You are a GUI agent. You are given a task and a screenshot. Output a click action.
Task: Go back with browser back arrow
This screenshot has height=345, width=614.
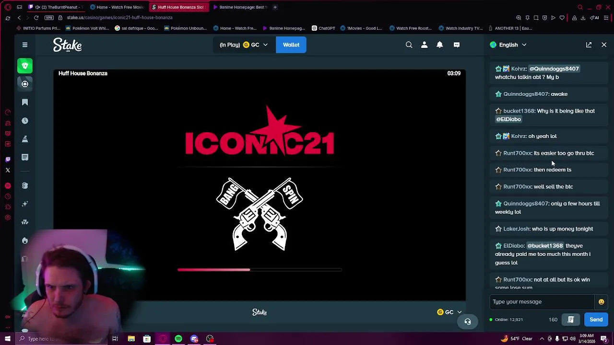pyautogui.click(x=19, y=18)
